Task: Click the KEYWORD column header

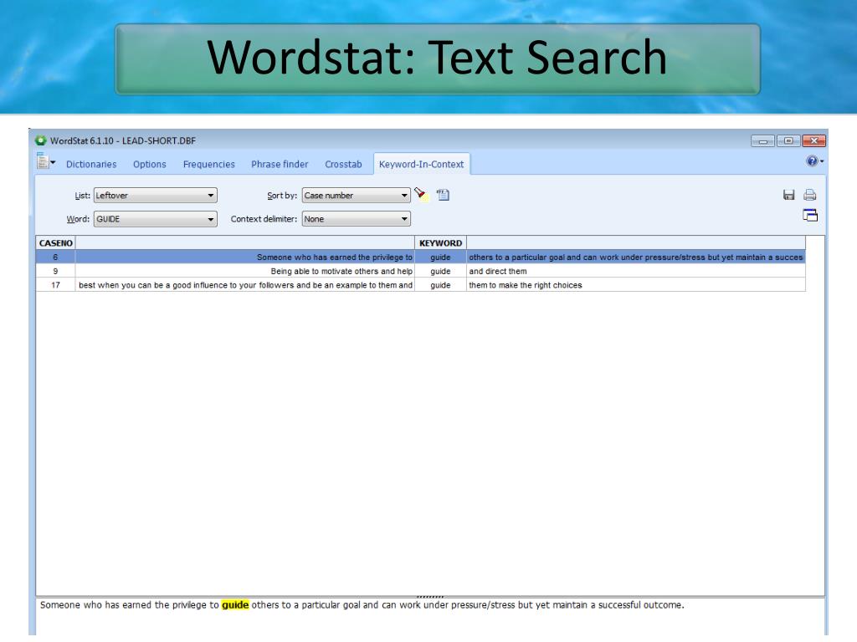Action: pos(440,243)
